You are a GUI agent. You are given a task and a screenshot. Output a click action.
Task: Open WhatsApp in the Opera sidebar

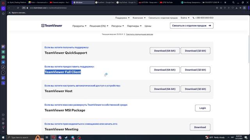click(x=3, y=57)
